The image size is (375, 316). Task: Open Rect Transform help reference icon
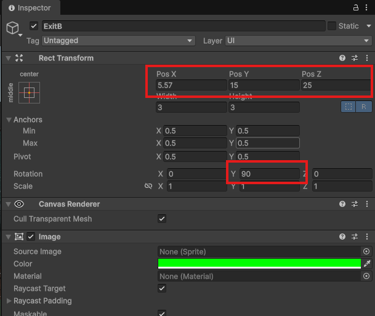[342, 58]
